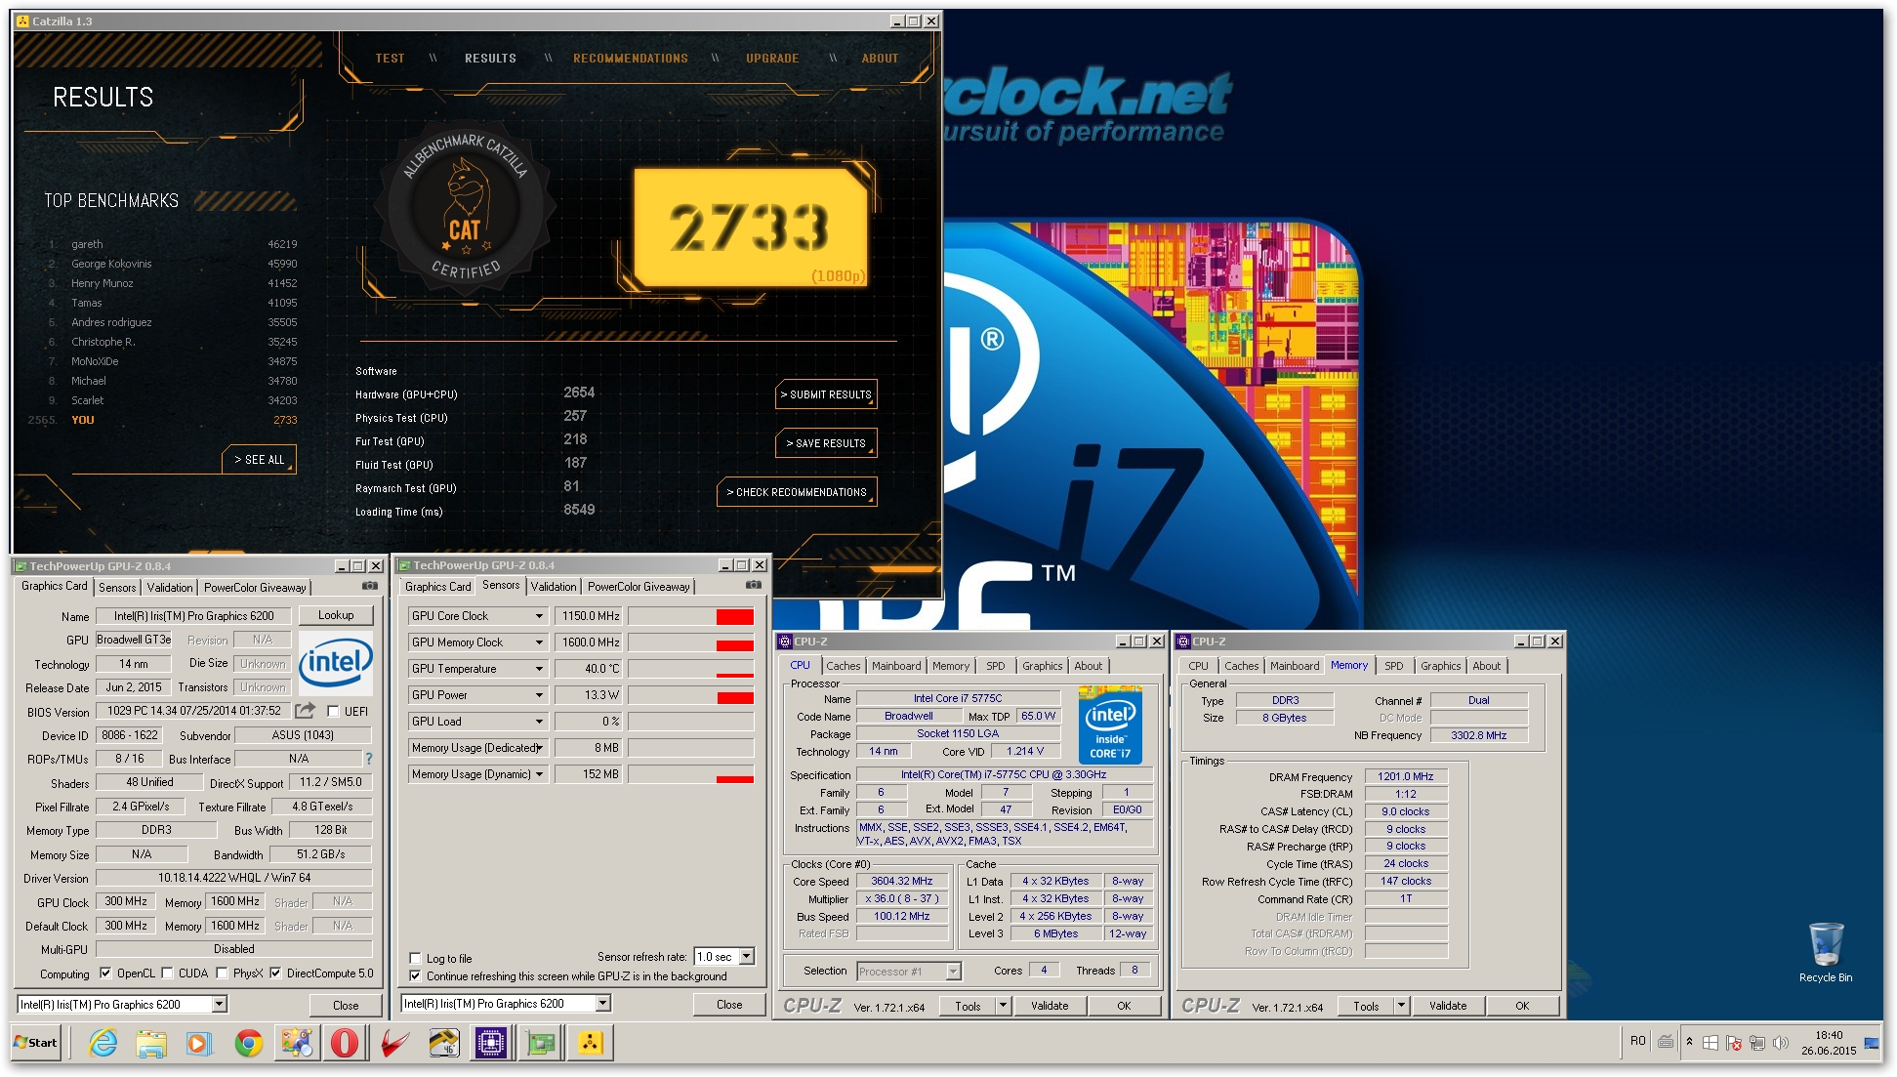This screenshot has width=1897, height=1077.
Task: Open the Opera browser taskbar icon
Action: 344,1043
